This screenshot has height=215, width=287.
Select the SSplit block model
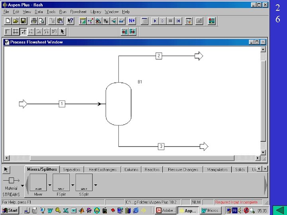coord(84,182)
